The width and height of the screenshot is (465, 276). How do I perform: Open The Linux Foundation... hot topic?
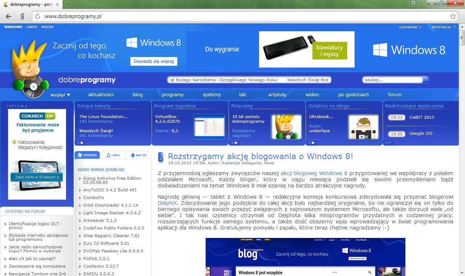coord(103,117)
